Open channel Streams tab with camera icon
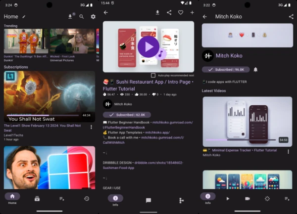Screen dimensions: 297x214 247,199
